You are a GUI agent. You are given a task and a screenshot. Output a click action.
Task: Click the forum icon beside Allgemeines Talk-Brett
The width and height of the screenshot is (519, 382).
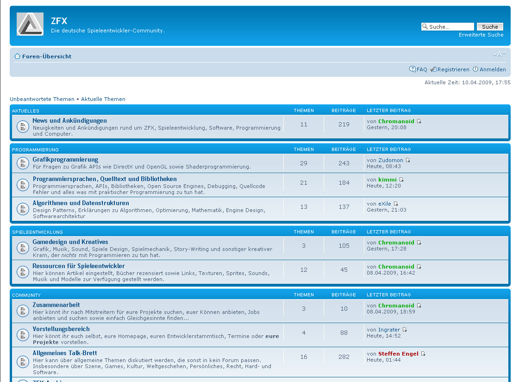click(23, 361)
